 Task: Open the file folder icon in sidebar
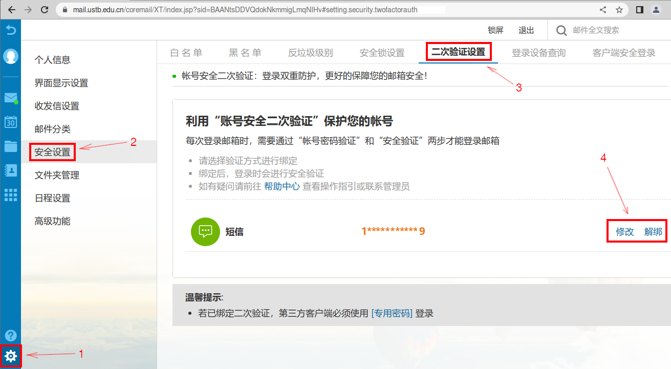pos(11,146)
